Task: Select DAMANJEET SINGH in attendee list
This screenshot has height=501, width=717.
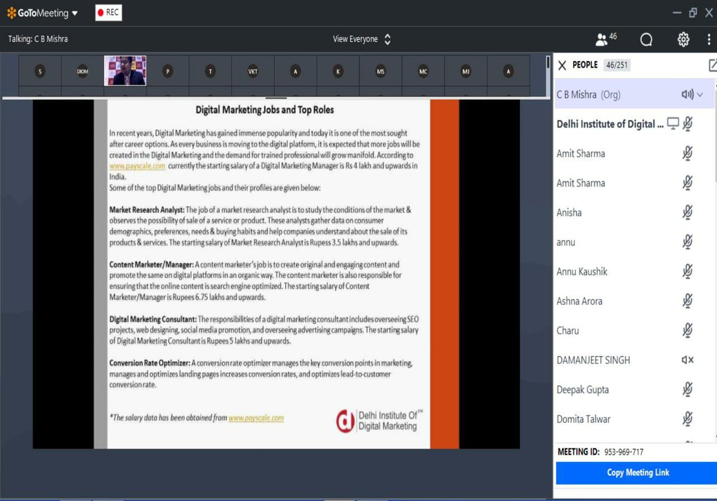Action: pos(593,360)
